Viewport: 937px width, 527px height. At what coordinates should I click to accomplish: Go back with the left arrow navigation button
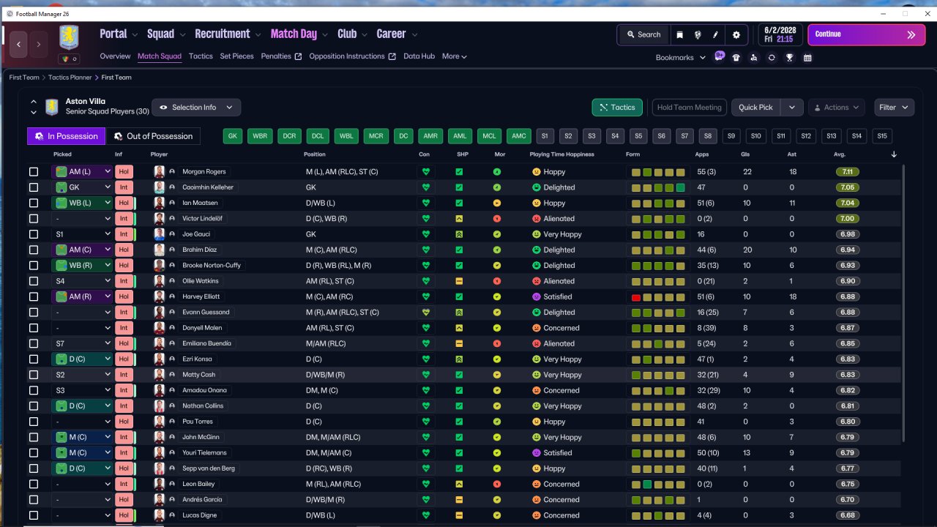(18, 45)
